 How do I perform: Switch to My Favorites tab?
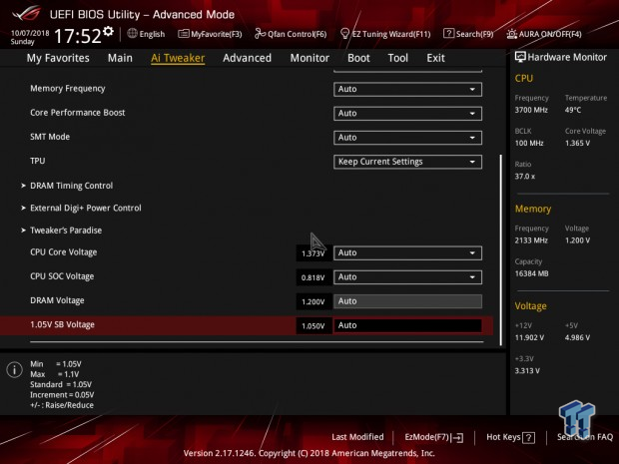[x=58, y=58]
